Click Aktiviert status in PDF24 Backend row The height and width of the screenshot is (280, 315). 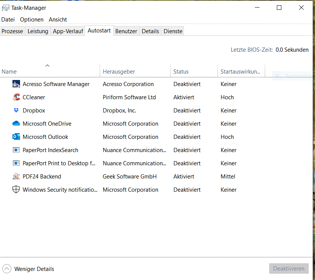tap(184, 177)
